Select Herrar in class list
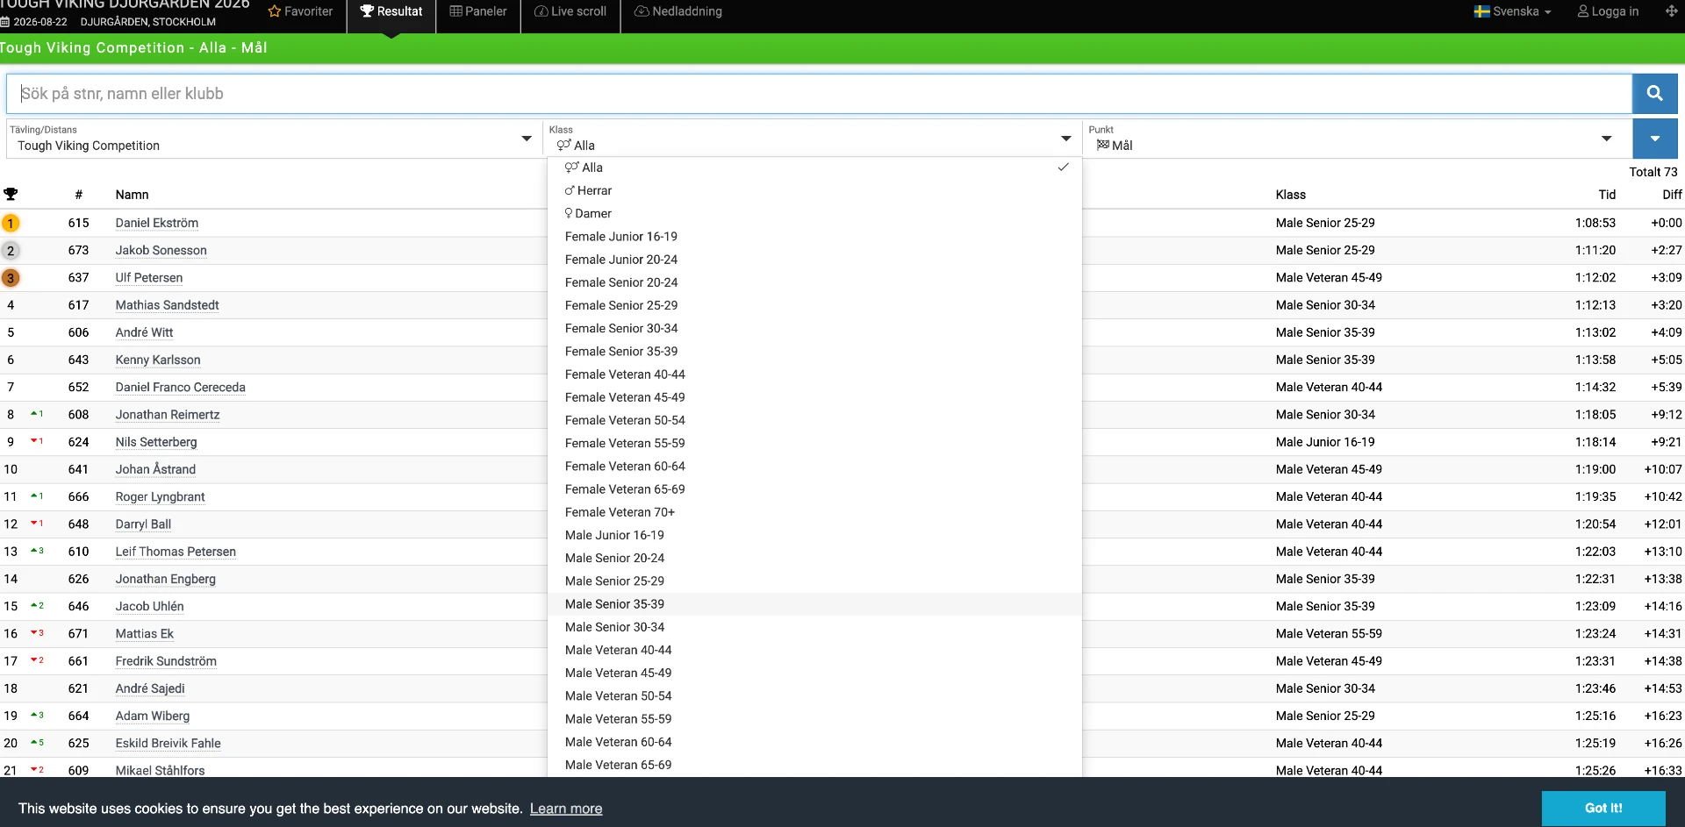Viewport: 1685px width, 827px height. click(x=814, y=190)
